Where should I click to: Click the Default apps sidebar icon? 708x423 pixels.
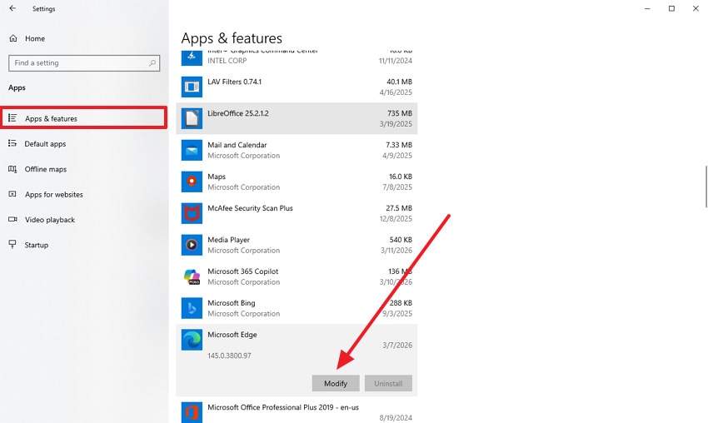[12, 143]
